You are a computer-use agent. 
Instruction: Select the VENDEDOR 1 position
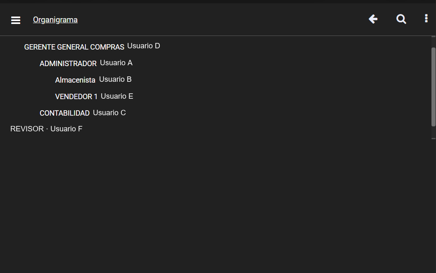(x=76, y=97)
